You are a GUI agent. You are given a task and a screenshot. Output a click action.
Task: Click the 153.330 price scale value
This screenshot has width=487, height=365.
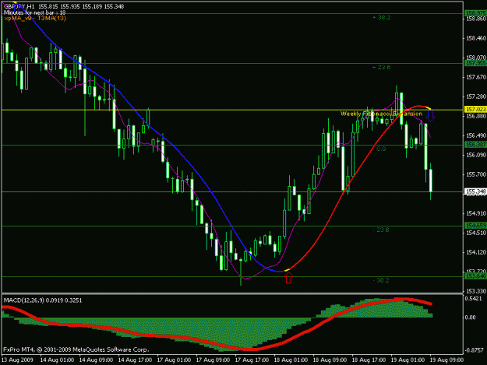click(476, 291)
